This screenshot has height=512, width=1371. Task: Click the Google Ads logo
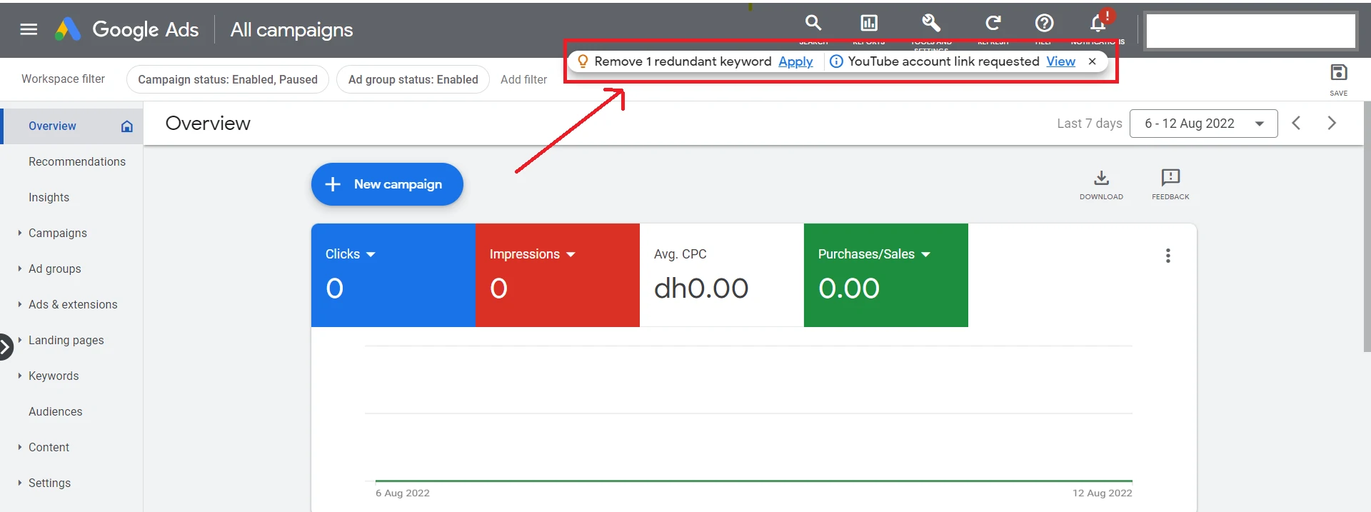pyautogui.click(x=127, y=29)
